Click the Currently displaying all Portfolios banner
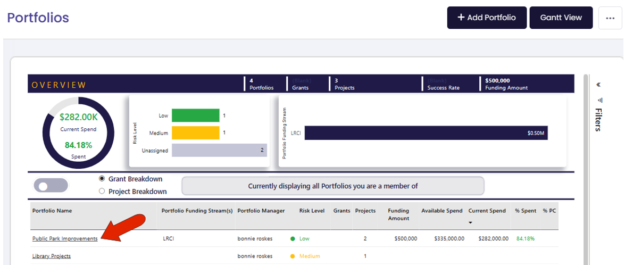 pos(333,186)
